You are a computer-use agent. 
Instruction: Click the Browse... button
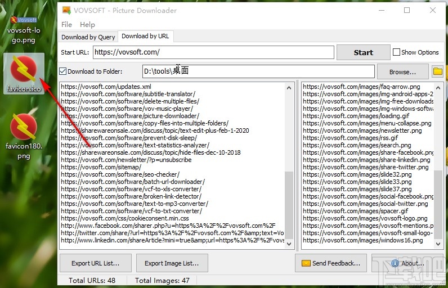(x=402, y=72)
